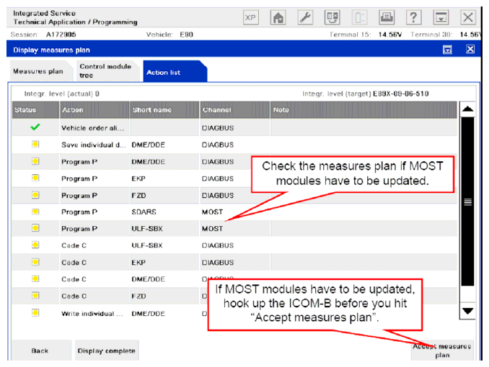Click the minimize-to-tray toolbar icon
This screenshot has height=367, width=489.
tap(441, 17)
